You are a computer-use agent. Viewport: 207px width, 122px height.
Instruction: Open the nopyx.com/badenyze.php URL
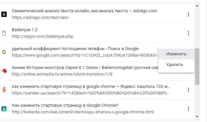tap(42, 36)
